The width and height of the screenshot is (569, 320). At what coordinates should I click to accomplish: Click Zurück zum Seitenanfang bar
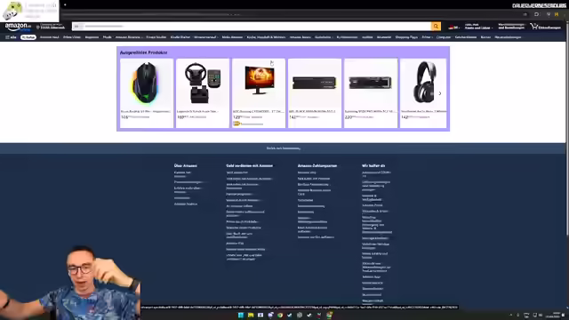pyautogui.click(x=283, y=148)
